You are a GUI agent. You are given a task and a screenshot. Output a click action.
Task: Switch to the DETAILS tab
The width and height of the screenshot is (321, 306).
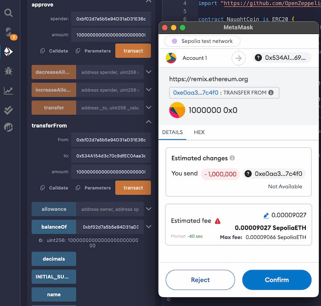(173, 132)
